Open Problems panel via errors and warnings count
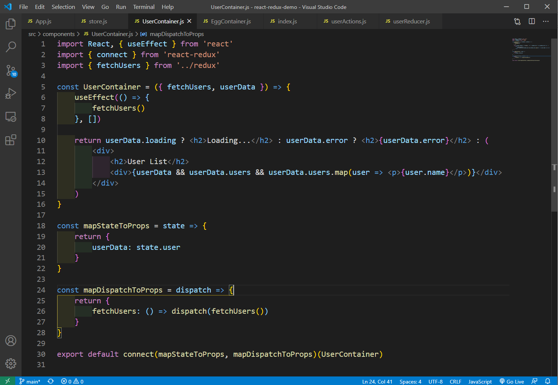The width and height of the screenshot is (558, 385). pyautogui.click(x=72, y=381)
